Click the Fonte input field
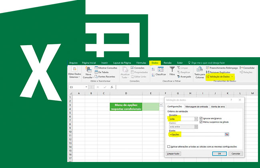Screen dimensions: 260x168 click(x=197, y=134)
